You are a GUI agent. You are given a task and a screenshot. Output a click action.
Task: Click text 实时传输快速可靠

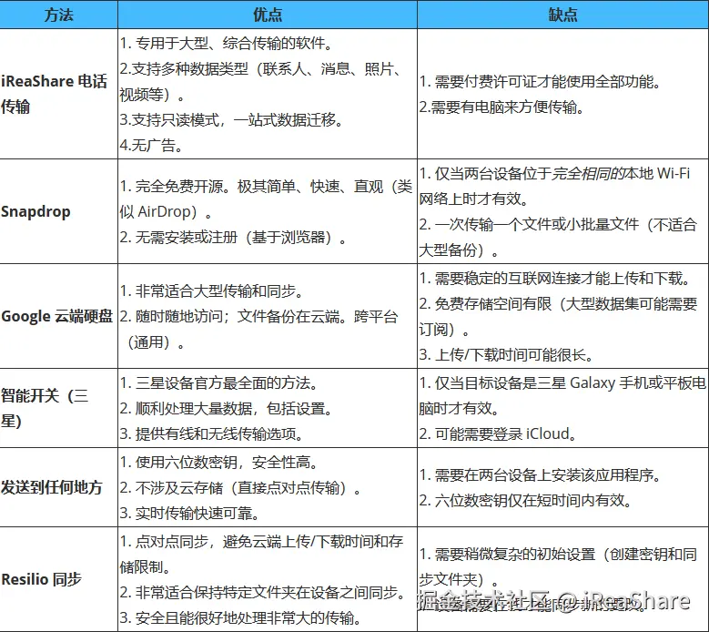pos(194,513)
